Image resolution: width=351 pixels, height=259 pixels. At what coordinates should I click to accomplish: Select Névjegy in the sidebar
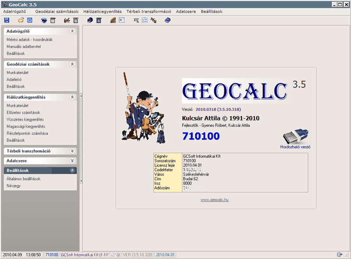tap(14, 185)
